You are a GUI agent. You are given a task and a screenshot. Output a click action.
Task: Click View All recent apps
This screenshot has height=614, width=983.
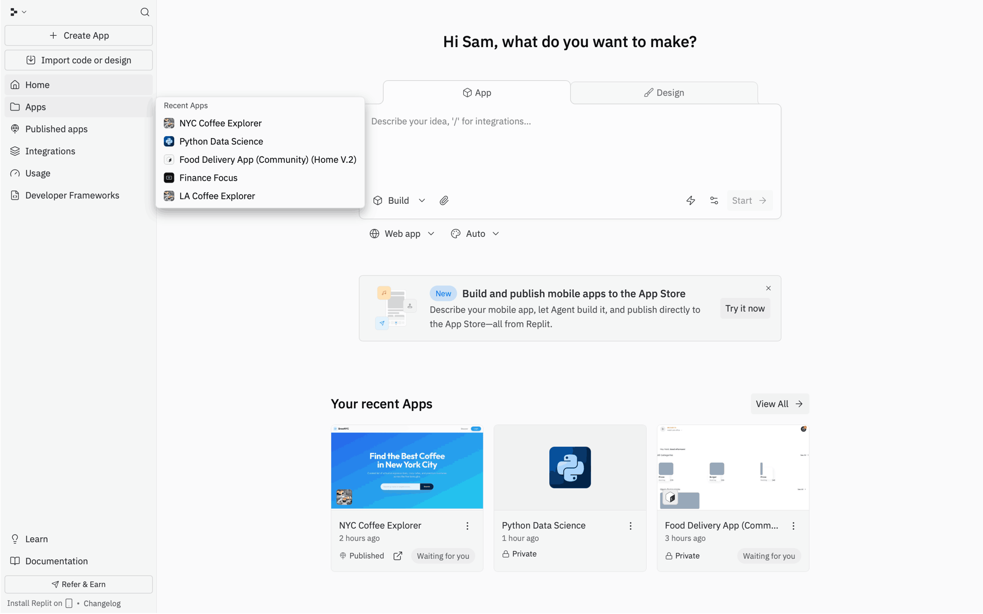[x=780, y=404]
